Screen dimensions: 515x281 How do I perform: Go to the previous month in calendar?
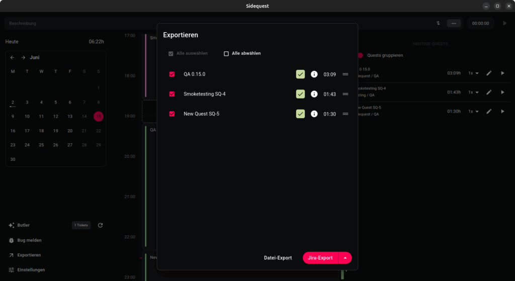13,57
